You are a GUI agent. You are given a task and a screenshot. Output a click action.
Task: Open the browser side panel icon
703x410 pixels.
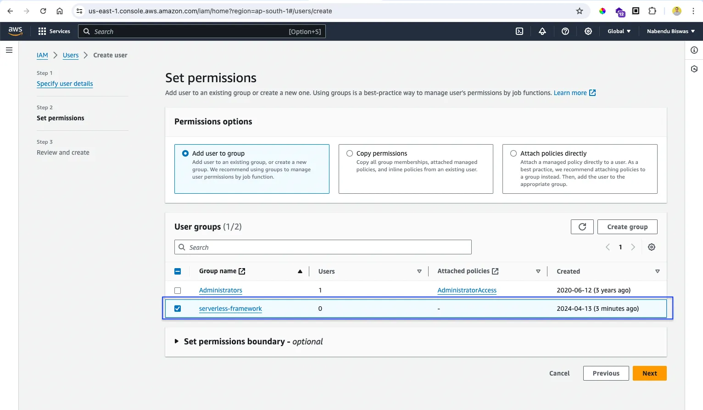click(636, 11)
